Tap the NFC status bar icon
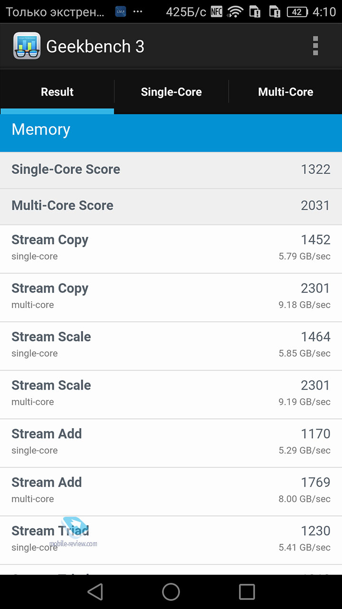 click(x=217, y=11)
